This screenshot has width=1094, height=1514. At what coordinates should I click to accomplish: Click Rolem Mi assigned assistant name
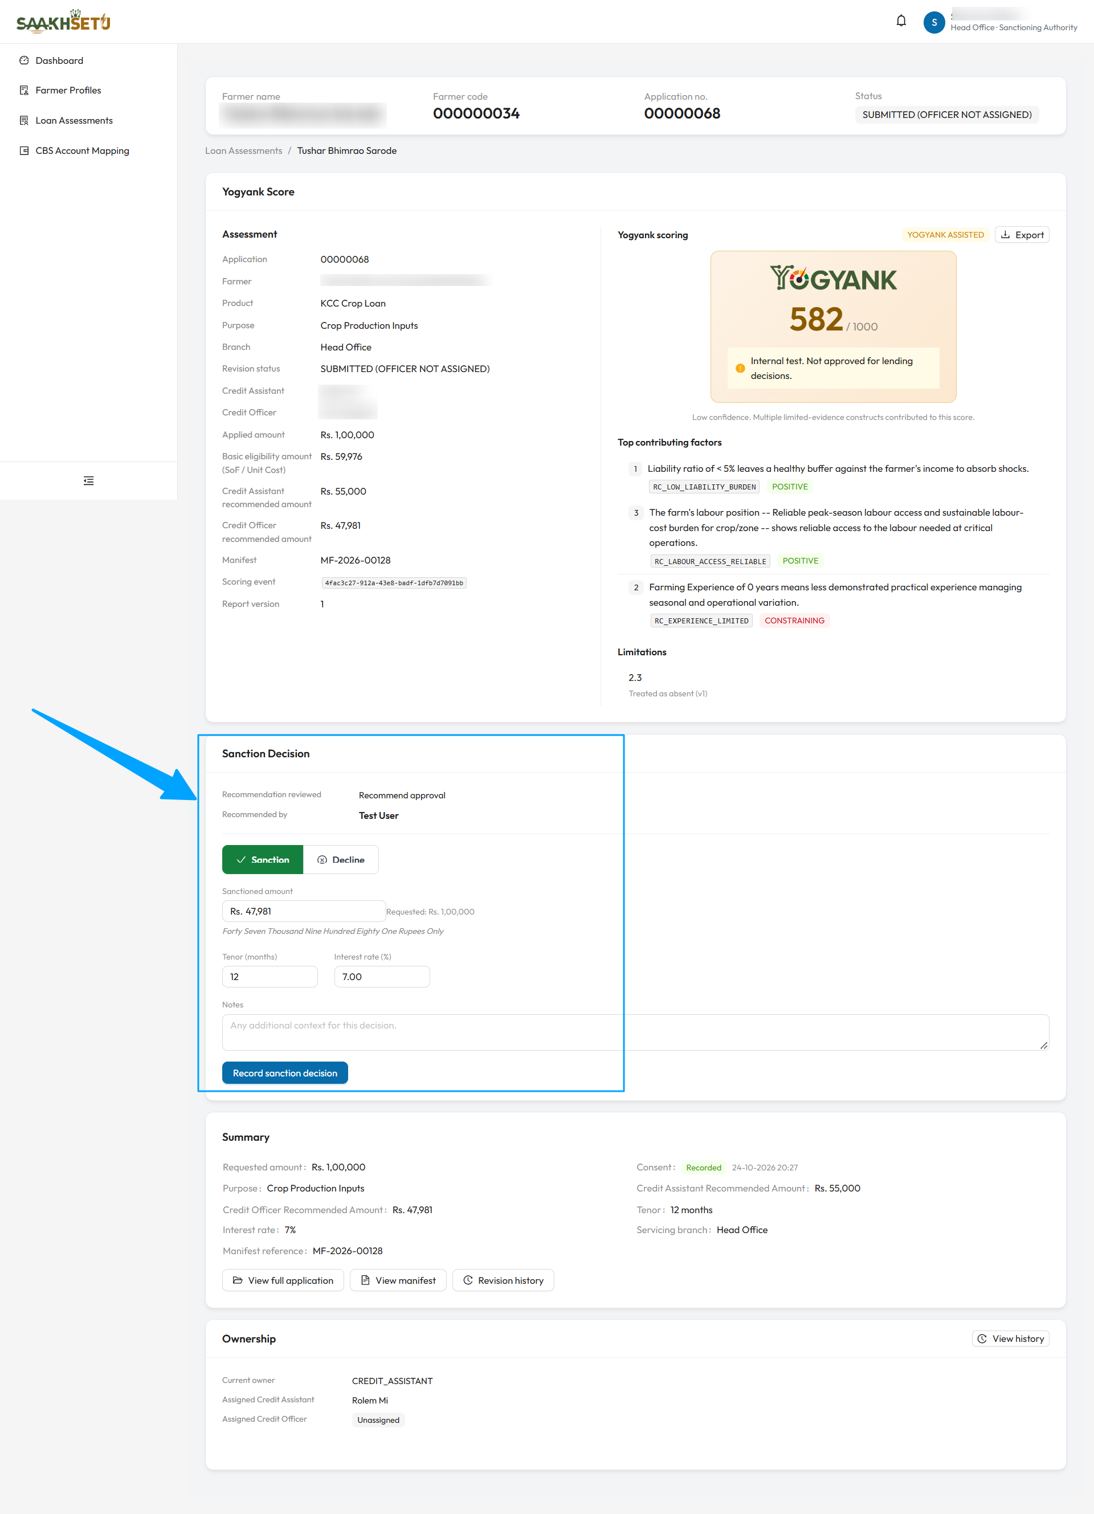[x=370, y=1401]
